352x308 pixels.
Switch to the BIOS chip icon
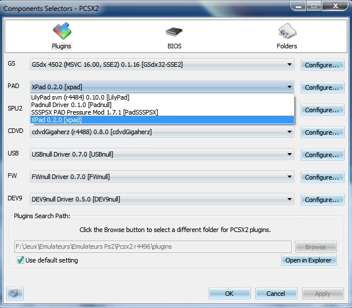click(x=174, y=32)
